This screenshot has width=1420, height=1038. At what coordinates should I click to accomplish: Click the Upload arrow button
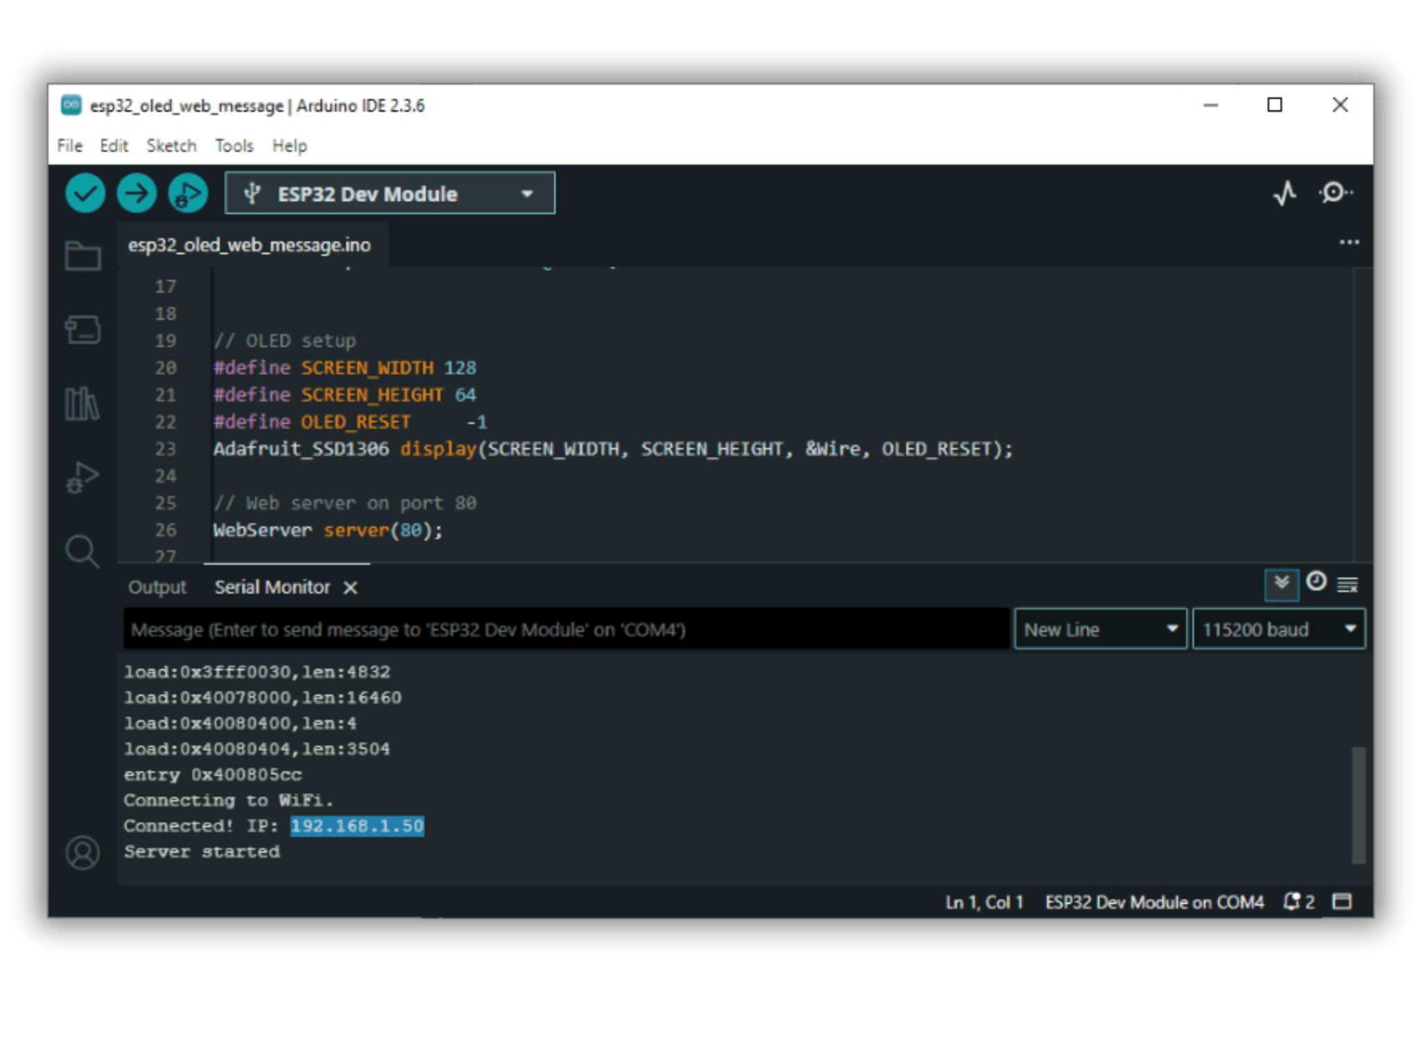[x=136, y=193]
